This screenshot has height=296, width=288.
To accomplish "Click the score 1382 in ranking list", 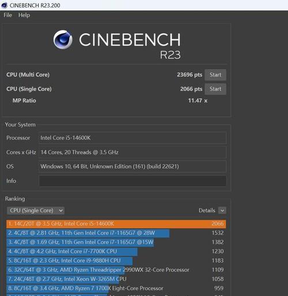I will 218,242.
